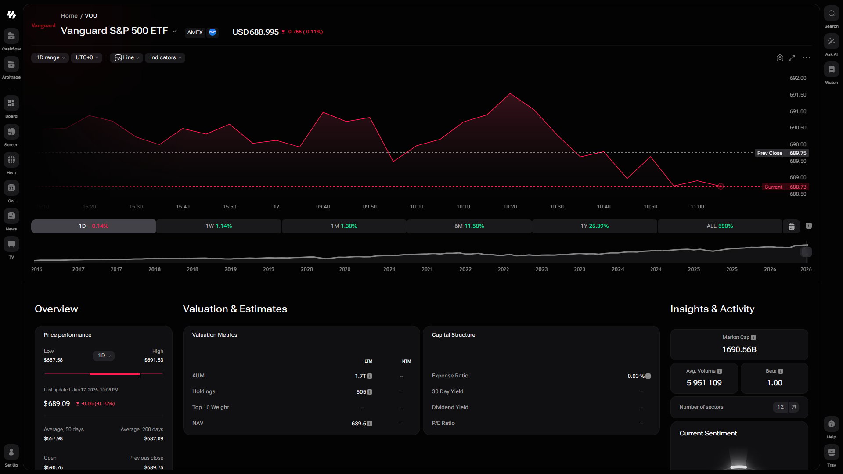Click the NAV info icon
Viewport: 843px width, 474px height.
point(370,424)
